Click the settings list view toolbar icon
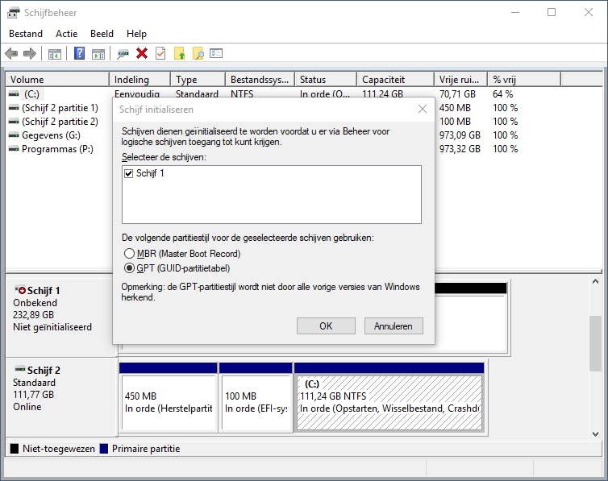This screenshot has width=608, height=481. [216, 53]
